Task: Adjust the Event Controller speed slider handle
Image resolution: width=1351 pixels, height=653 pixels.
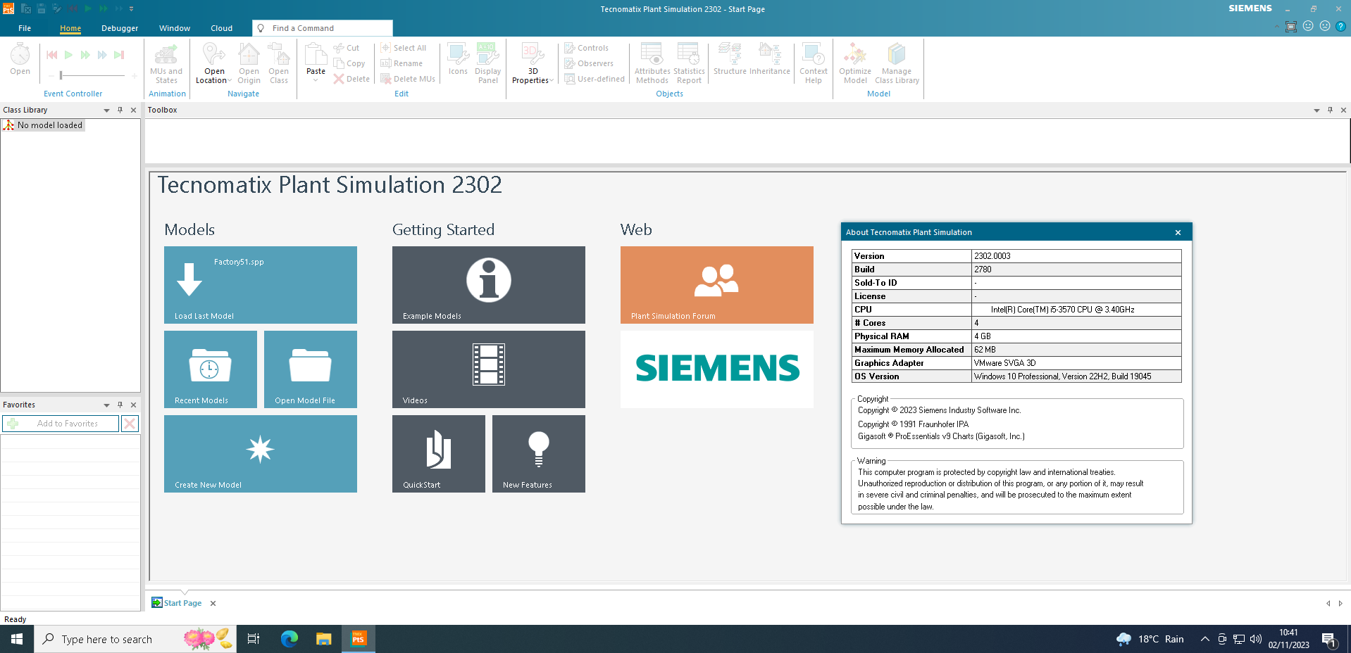Action: (61, 75)
